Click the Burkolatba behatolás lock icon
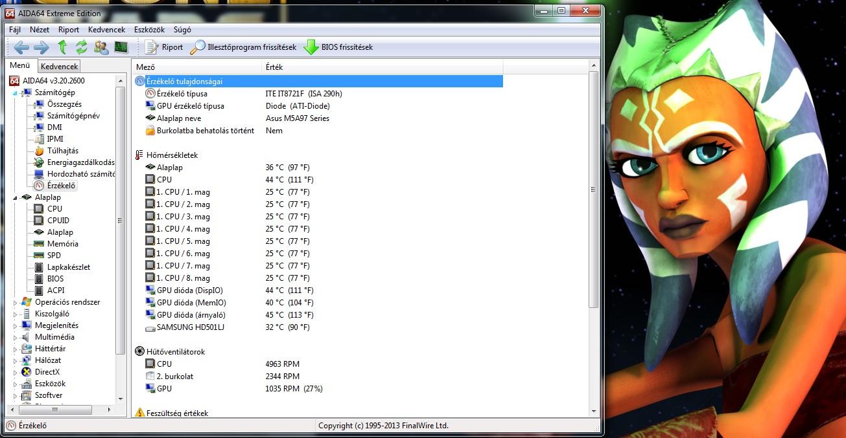This screenshot has height=438, width=846. click(150, 131)
